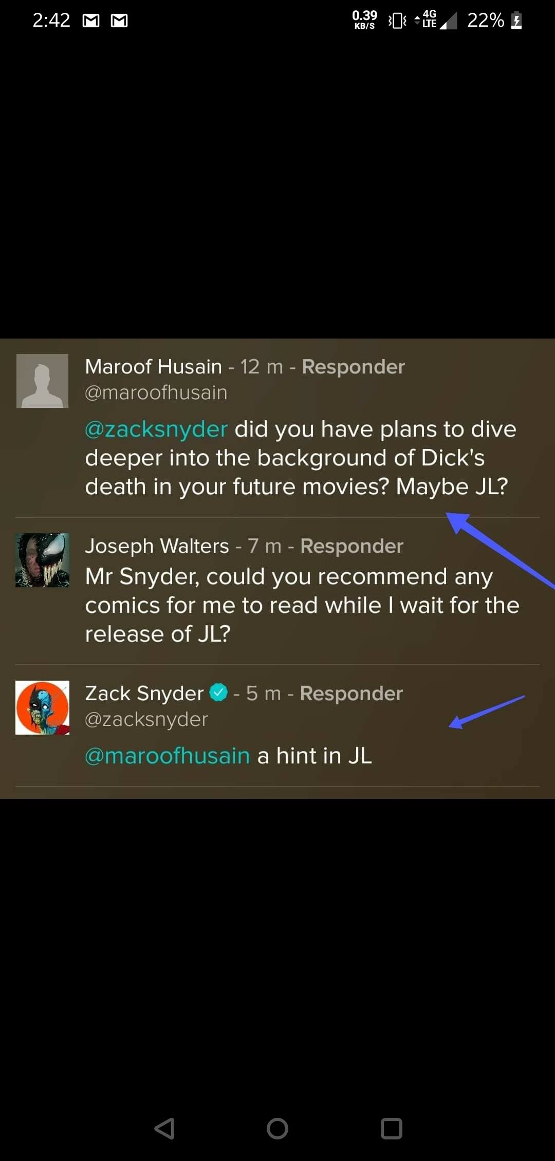Tap the Android home circle button
Image resolution: width=555 pixels, height=1161 pixels.
(x=277, y=1129)
